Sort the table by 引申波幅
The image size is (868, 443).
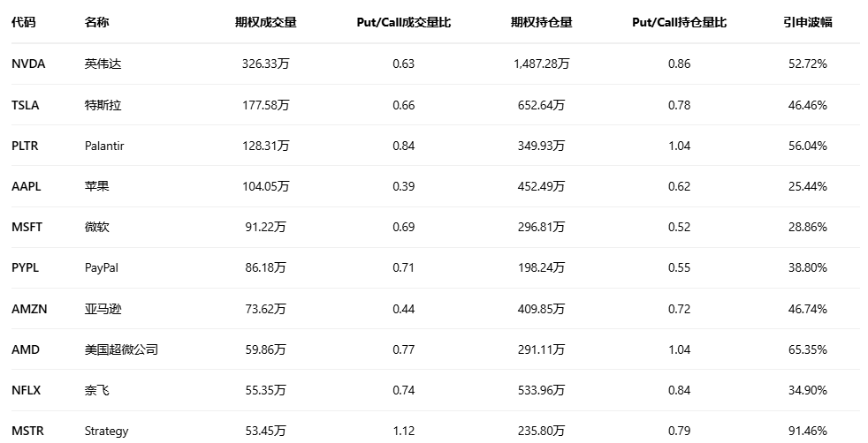(807, 22)
